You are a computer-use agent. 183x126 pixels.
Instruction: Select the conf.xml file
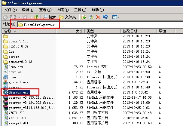click(15, 72)
